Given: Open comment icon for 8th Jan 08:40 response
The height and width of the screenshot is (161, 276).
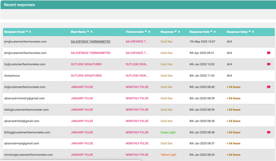Looking at the screenshot, I should (x=269, y=87).
